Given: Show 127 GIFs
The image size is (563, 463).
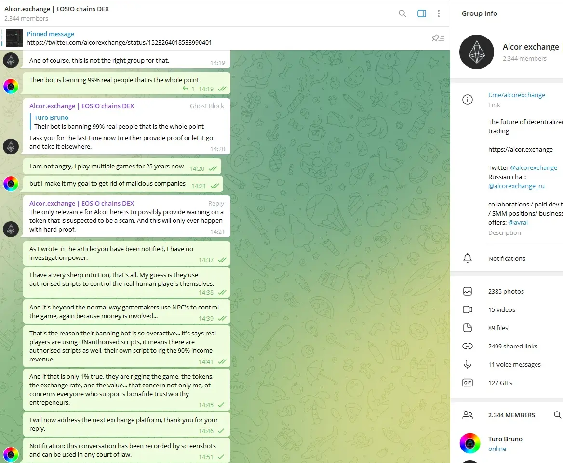Looking at the screenshot, I should 500,383.
